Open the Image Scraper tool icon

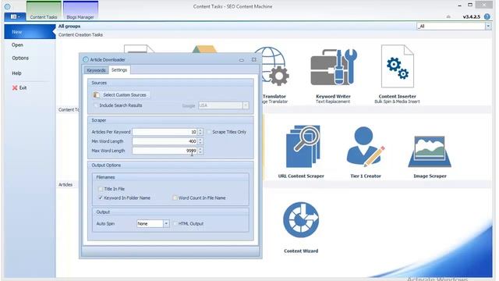click(430, 151)
